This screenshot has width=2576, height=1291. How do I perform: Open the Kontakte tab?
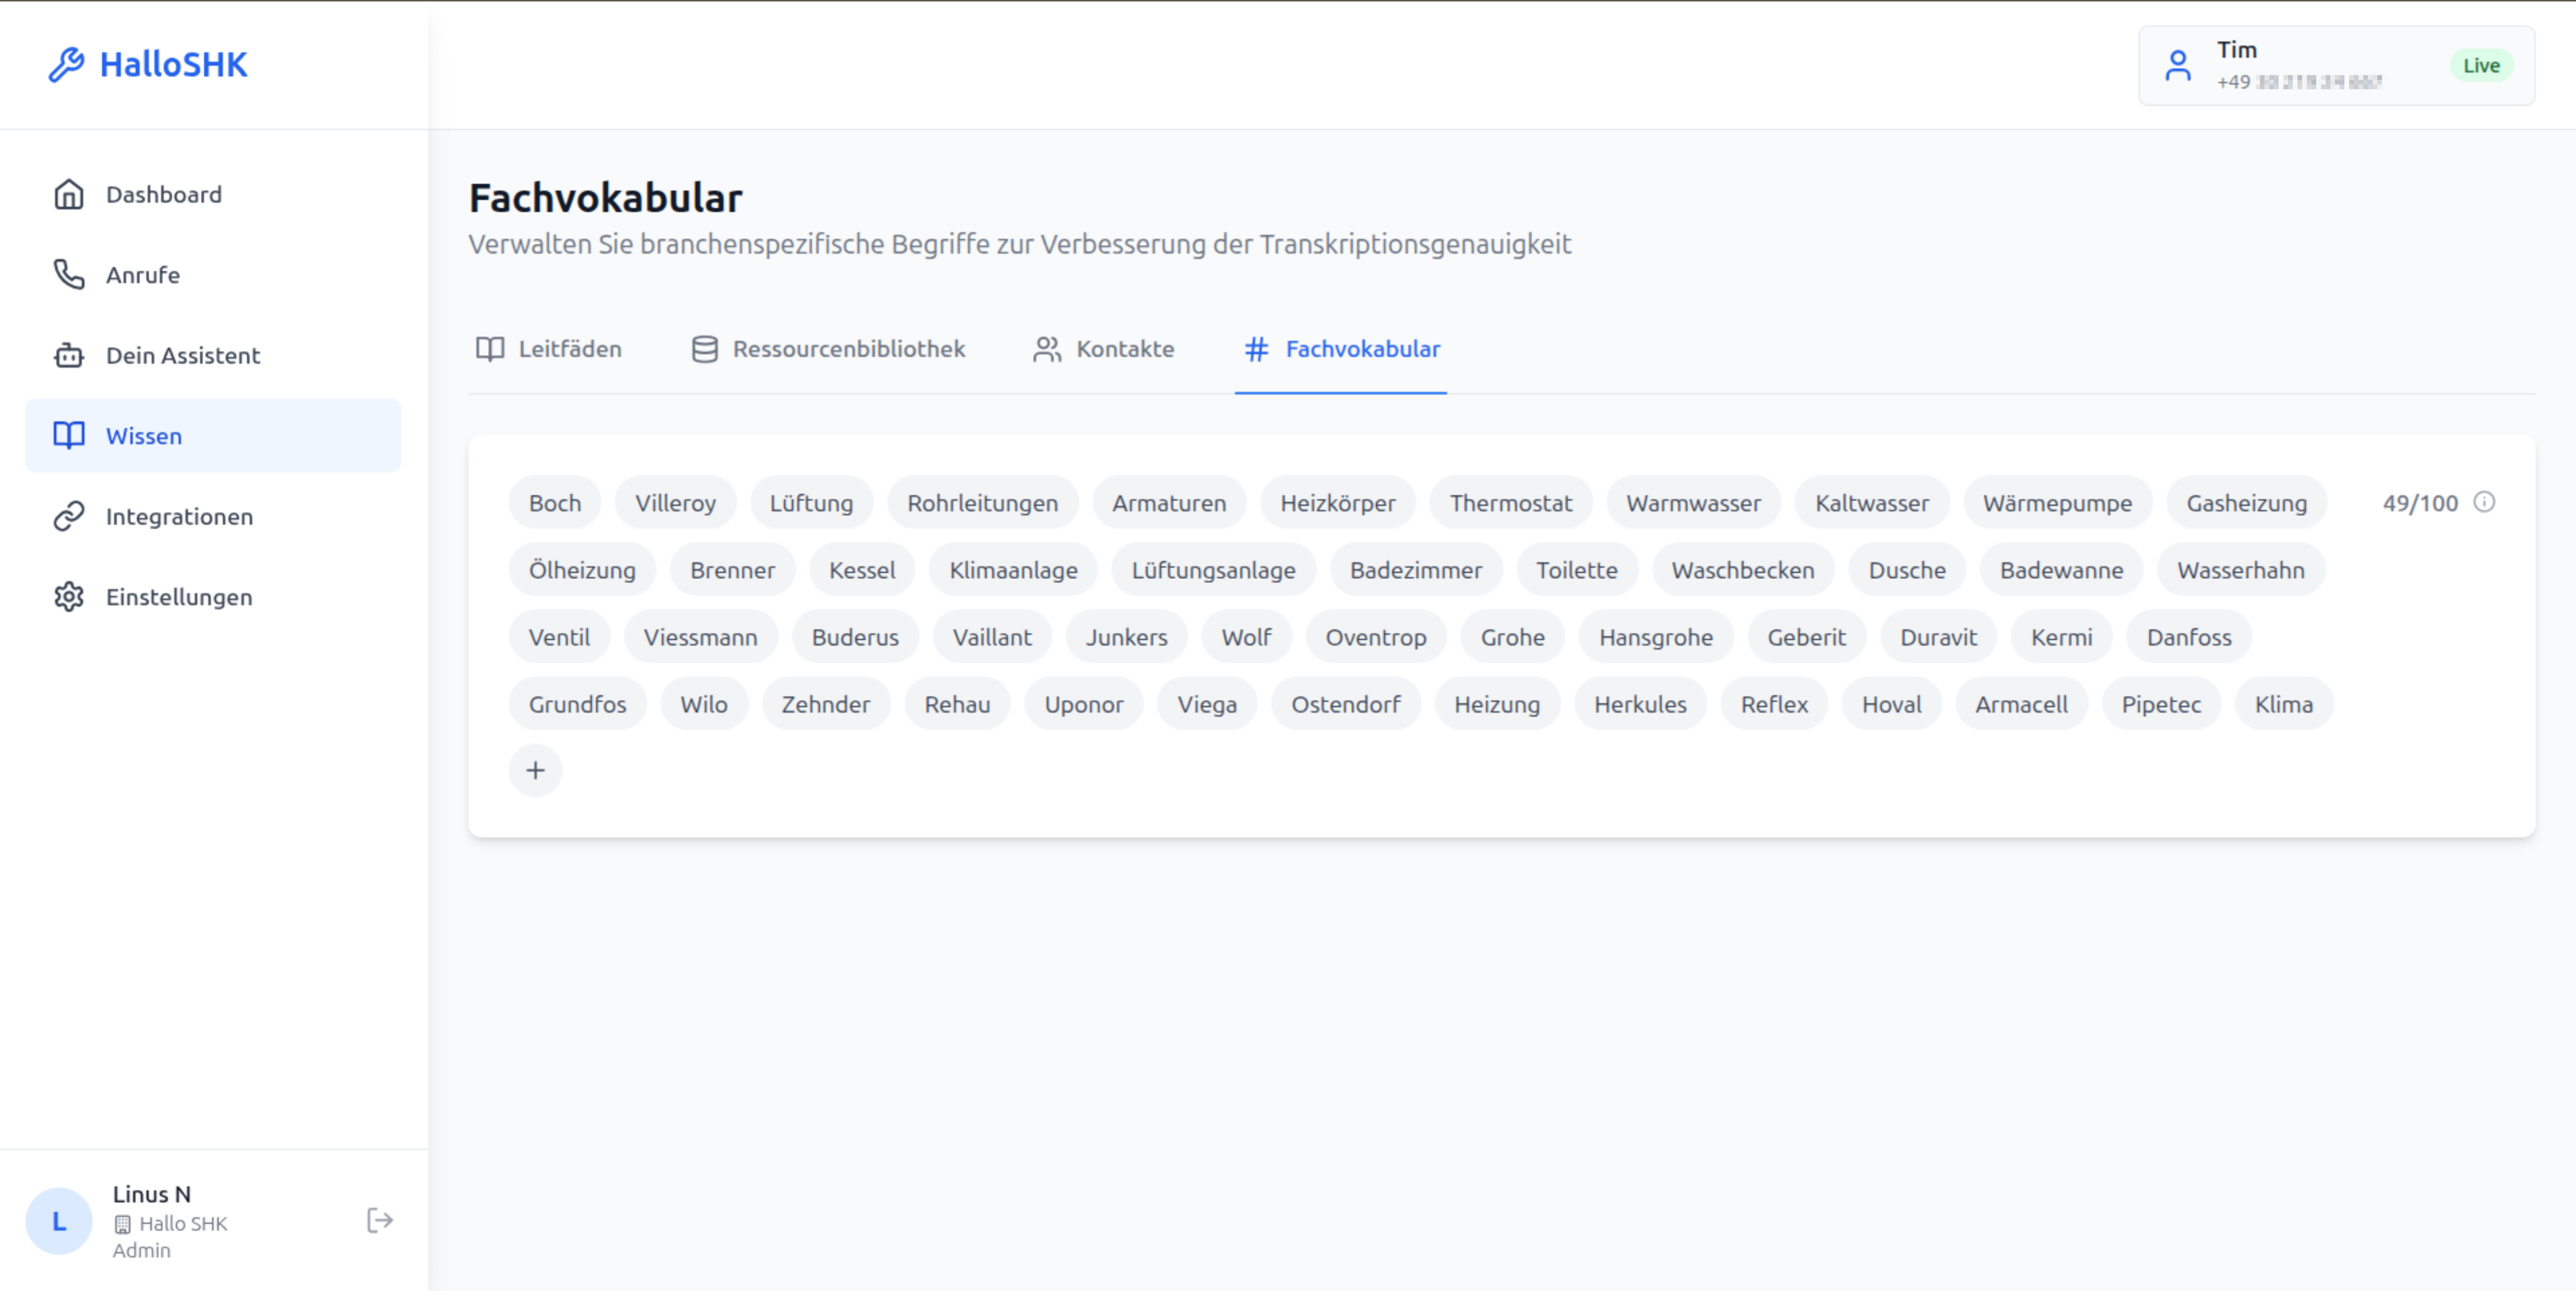click(1104, 349)
